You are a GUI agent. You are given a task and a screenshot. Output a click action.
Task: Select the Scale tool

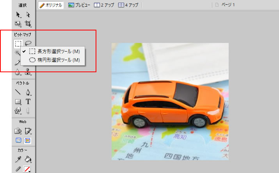pos(18,24)
